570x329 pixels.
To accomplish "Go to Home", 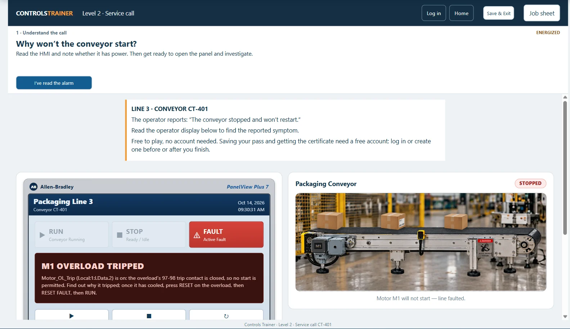I will pos(461,13).
